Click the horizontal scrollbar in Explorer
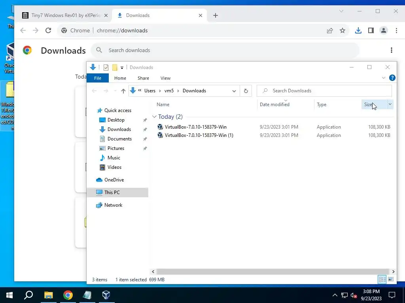 [x=273, y=271]
